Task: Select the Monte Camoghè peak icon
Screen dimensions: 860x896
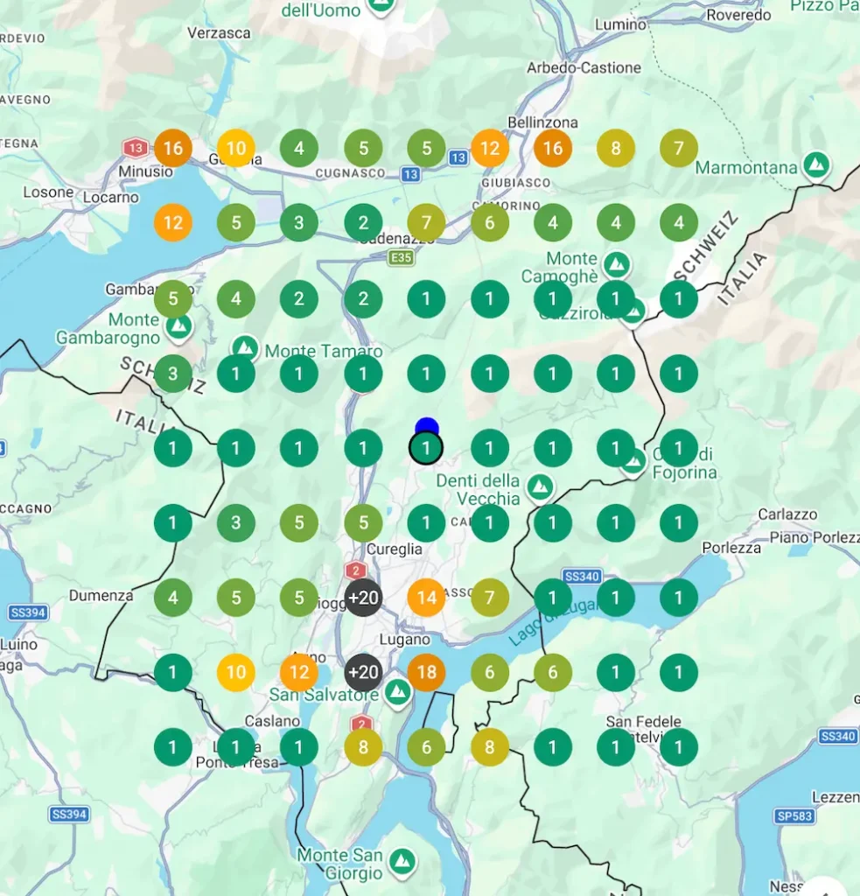Action: tap(617, 262)
